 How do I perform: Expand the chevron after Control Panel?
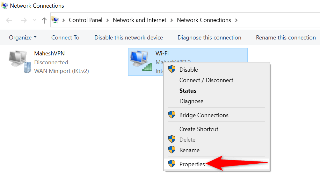tap(108, 20)
